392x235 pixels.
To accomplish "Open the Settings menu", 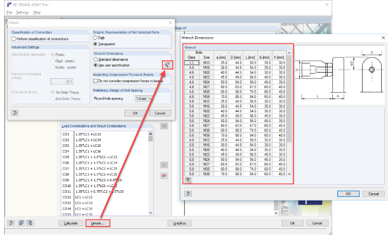I will 23,12.
